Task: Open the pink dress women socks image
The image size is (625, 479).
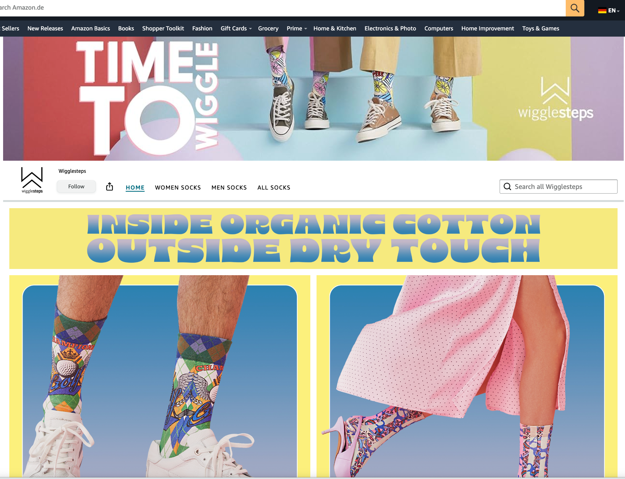Action: 467,376
